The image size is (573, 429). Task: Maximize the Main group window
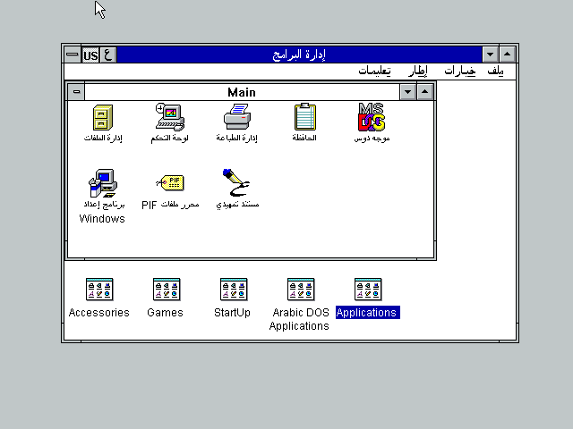(x=424, y=92)
